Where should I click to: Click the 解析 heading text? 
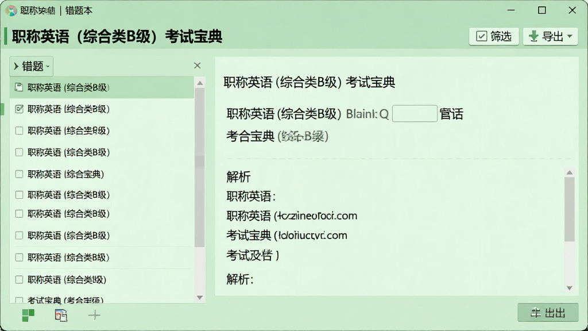tap(238, 177)
